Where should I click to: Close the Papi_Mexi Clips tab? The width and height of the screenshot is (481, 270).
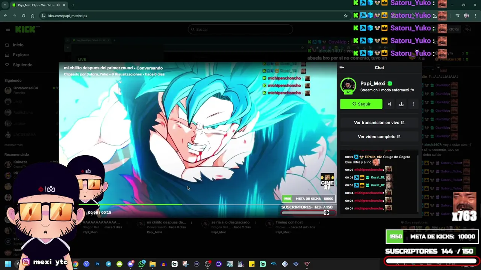64,5
